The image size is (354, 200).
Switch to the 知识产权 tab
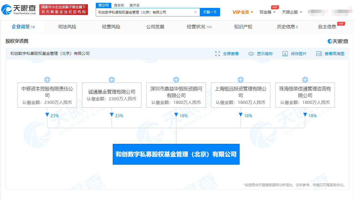tap(243, 27)
